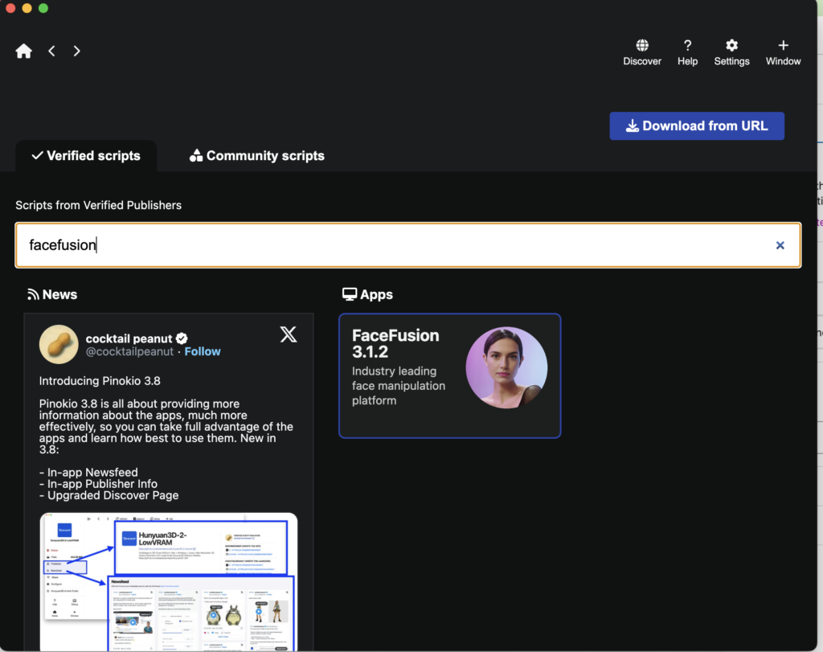Open the Pinokio 3.8 tweet screenshot image
This screenshot has width=823, height=652.
point(169,582)
